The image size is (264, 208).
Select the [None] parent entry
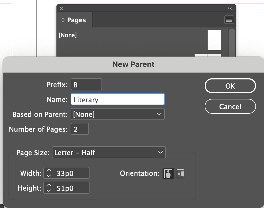point(68,35)
